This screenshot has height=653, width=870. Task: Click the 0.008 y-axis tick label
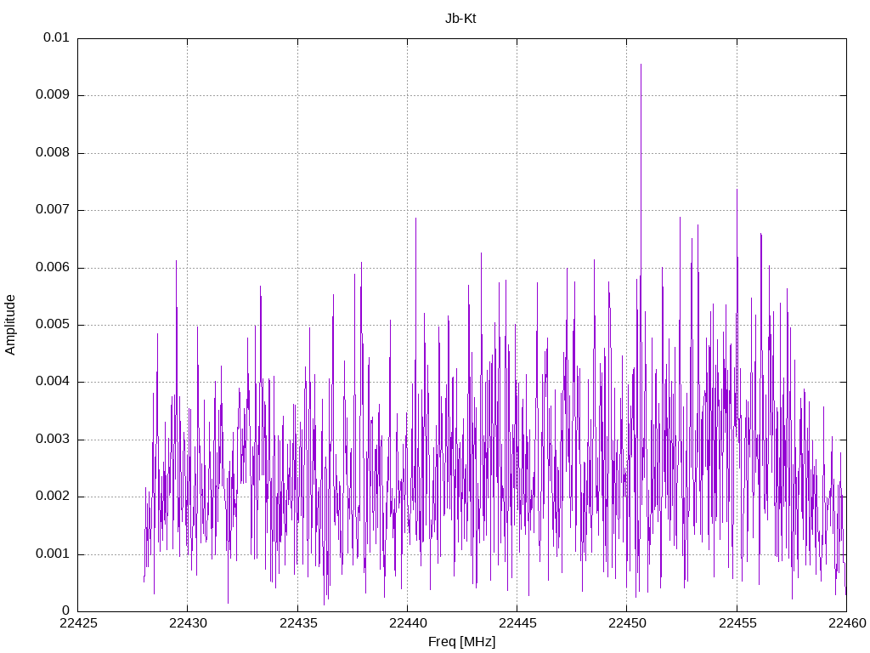click(52, 153)
